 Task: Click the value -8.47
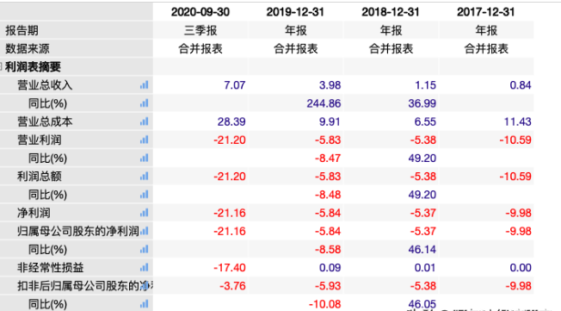pos(328,158)
